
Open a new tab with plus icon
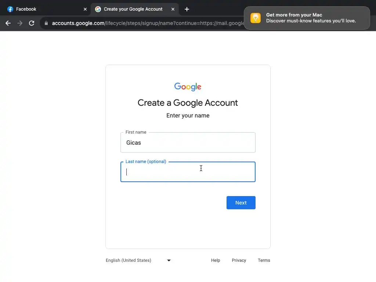pyautogui.click(x=187, y=9)
